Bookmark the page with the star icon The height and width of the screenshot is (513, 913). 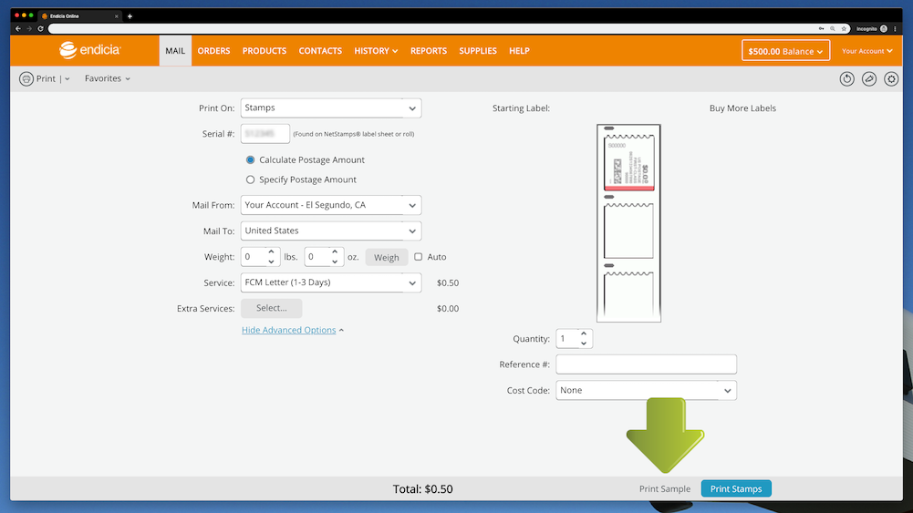[846, 29]
